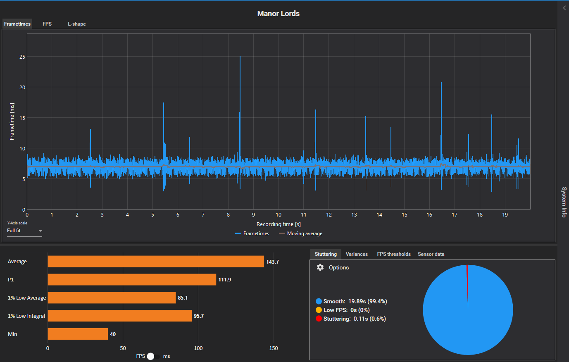The image size is (569, 362).
Task: Click the "Stuttering: 0.11s (0.6%)" text
Action: tap(355, 319)
